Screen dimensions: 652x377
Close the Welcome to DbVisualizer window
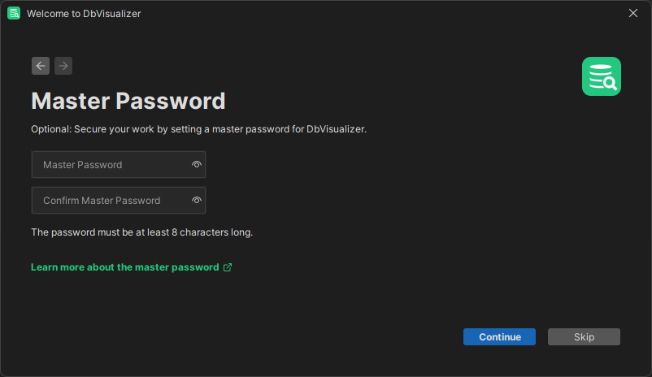tap(633, 13)
